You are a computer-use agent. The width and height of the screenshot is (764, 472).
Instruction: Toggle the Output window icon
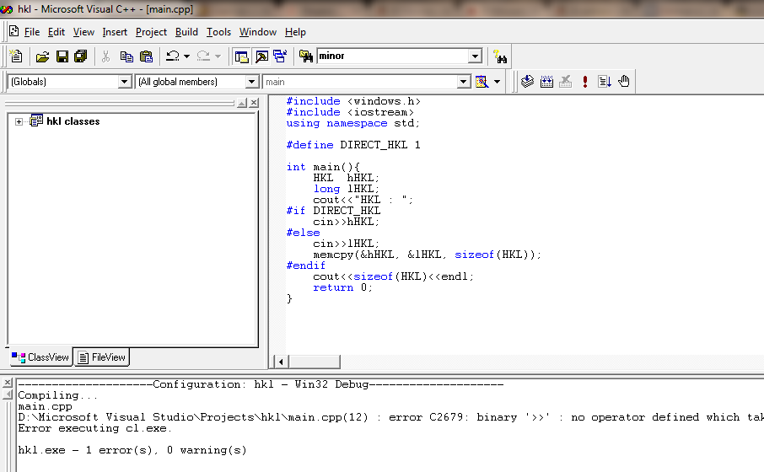(x=261, y=56)
